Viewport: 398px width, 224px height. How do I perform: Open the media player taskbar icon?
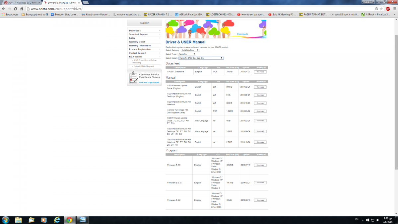coord(44,220)
